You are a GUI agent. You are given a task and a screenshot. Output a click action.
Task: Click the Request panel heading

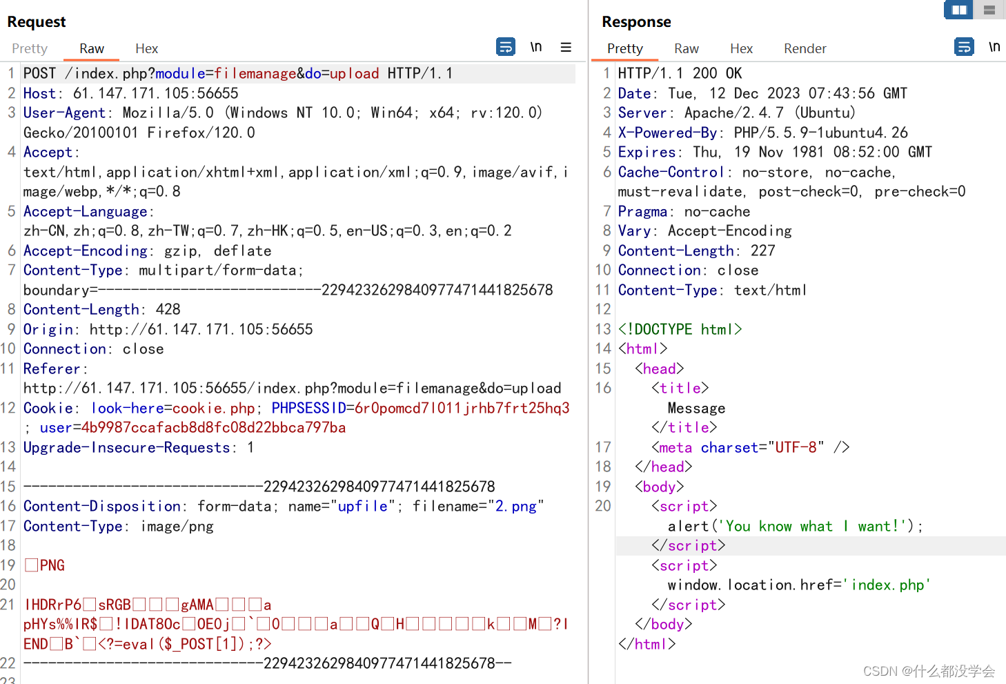click(37, 21)
